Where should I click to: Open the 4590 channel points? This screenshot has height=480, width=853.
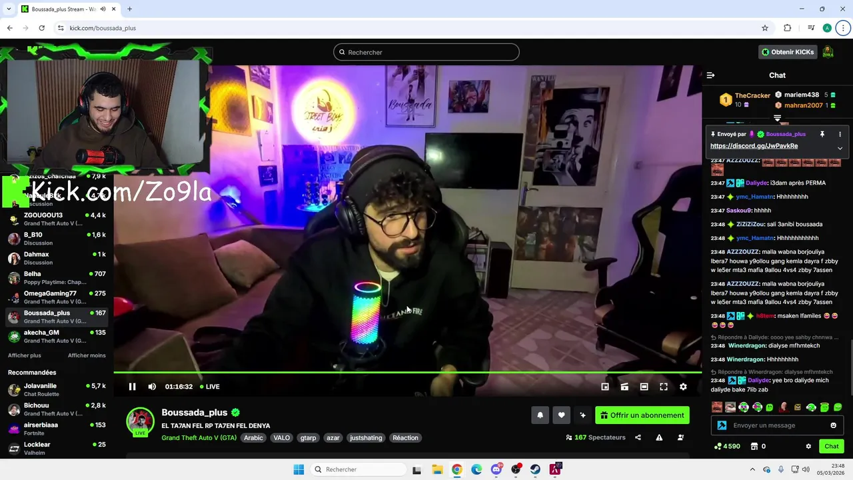point(726,447)
